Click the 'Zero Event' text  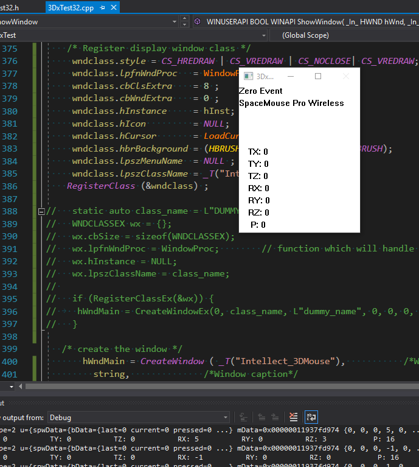coord(260,91)
